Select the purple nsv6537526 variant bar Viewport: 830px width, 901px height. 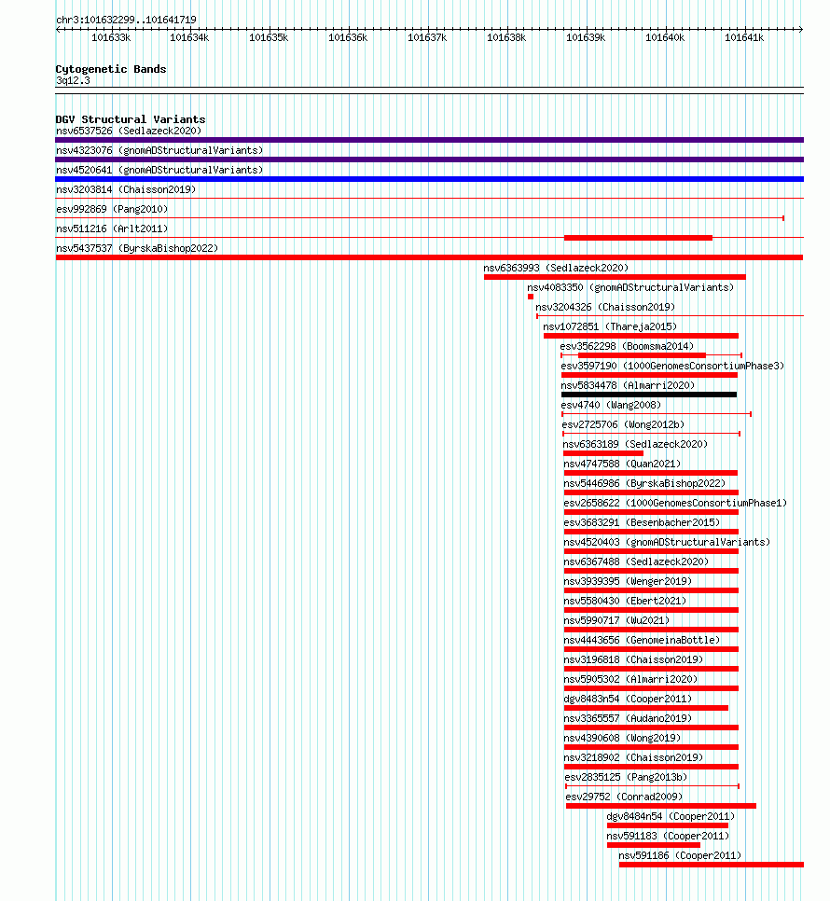(430, 140)
